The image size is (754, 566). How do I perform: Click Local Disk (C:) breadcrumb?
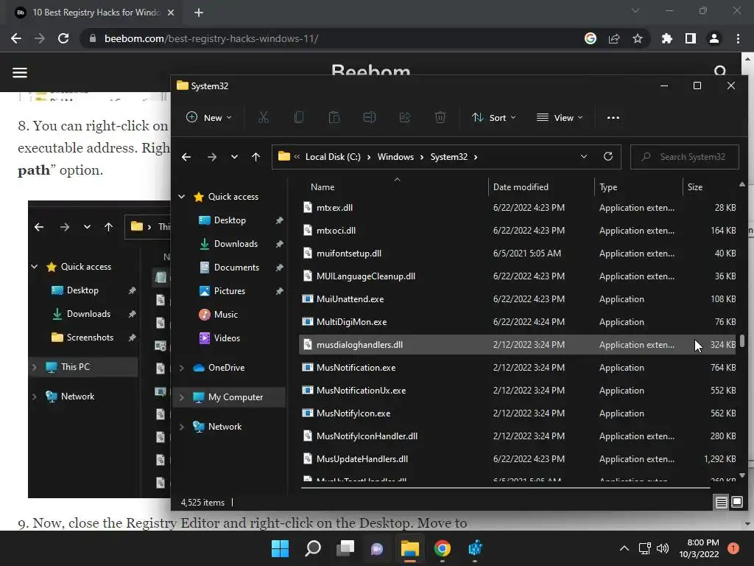333,157
